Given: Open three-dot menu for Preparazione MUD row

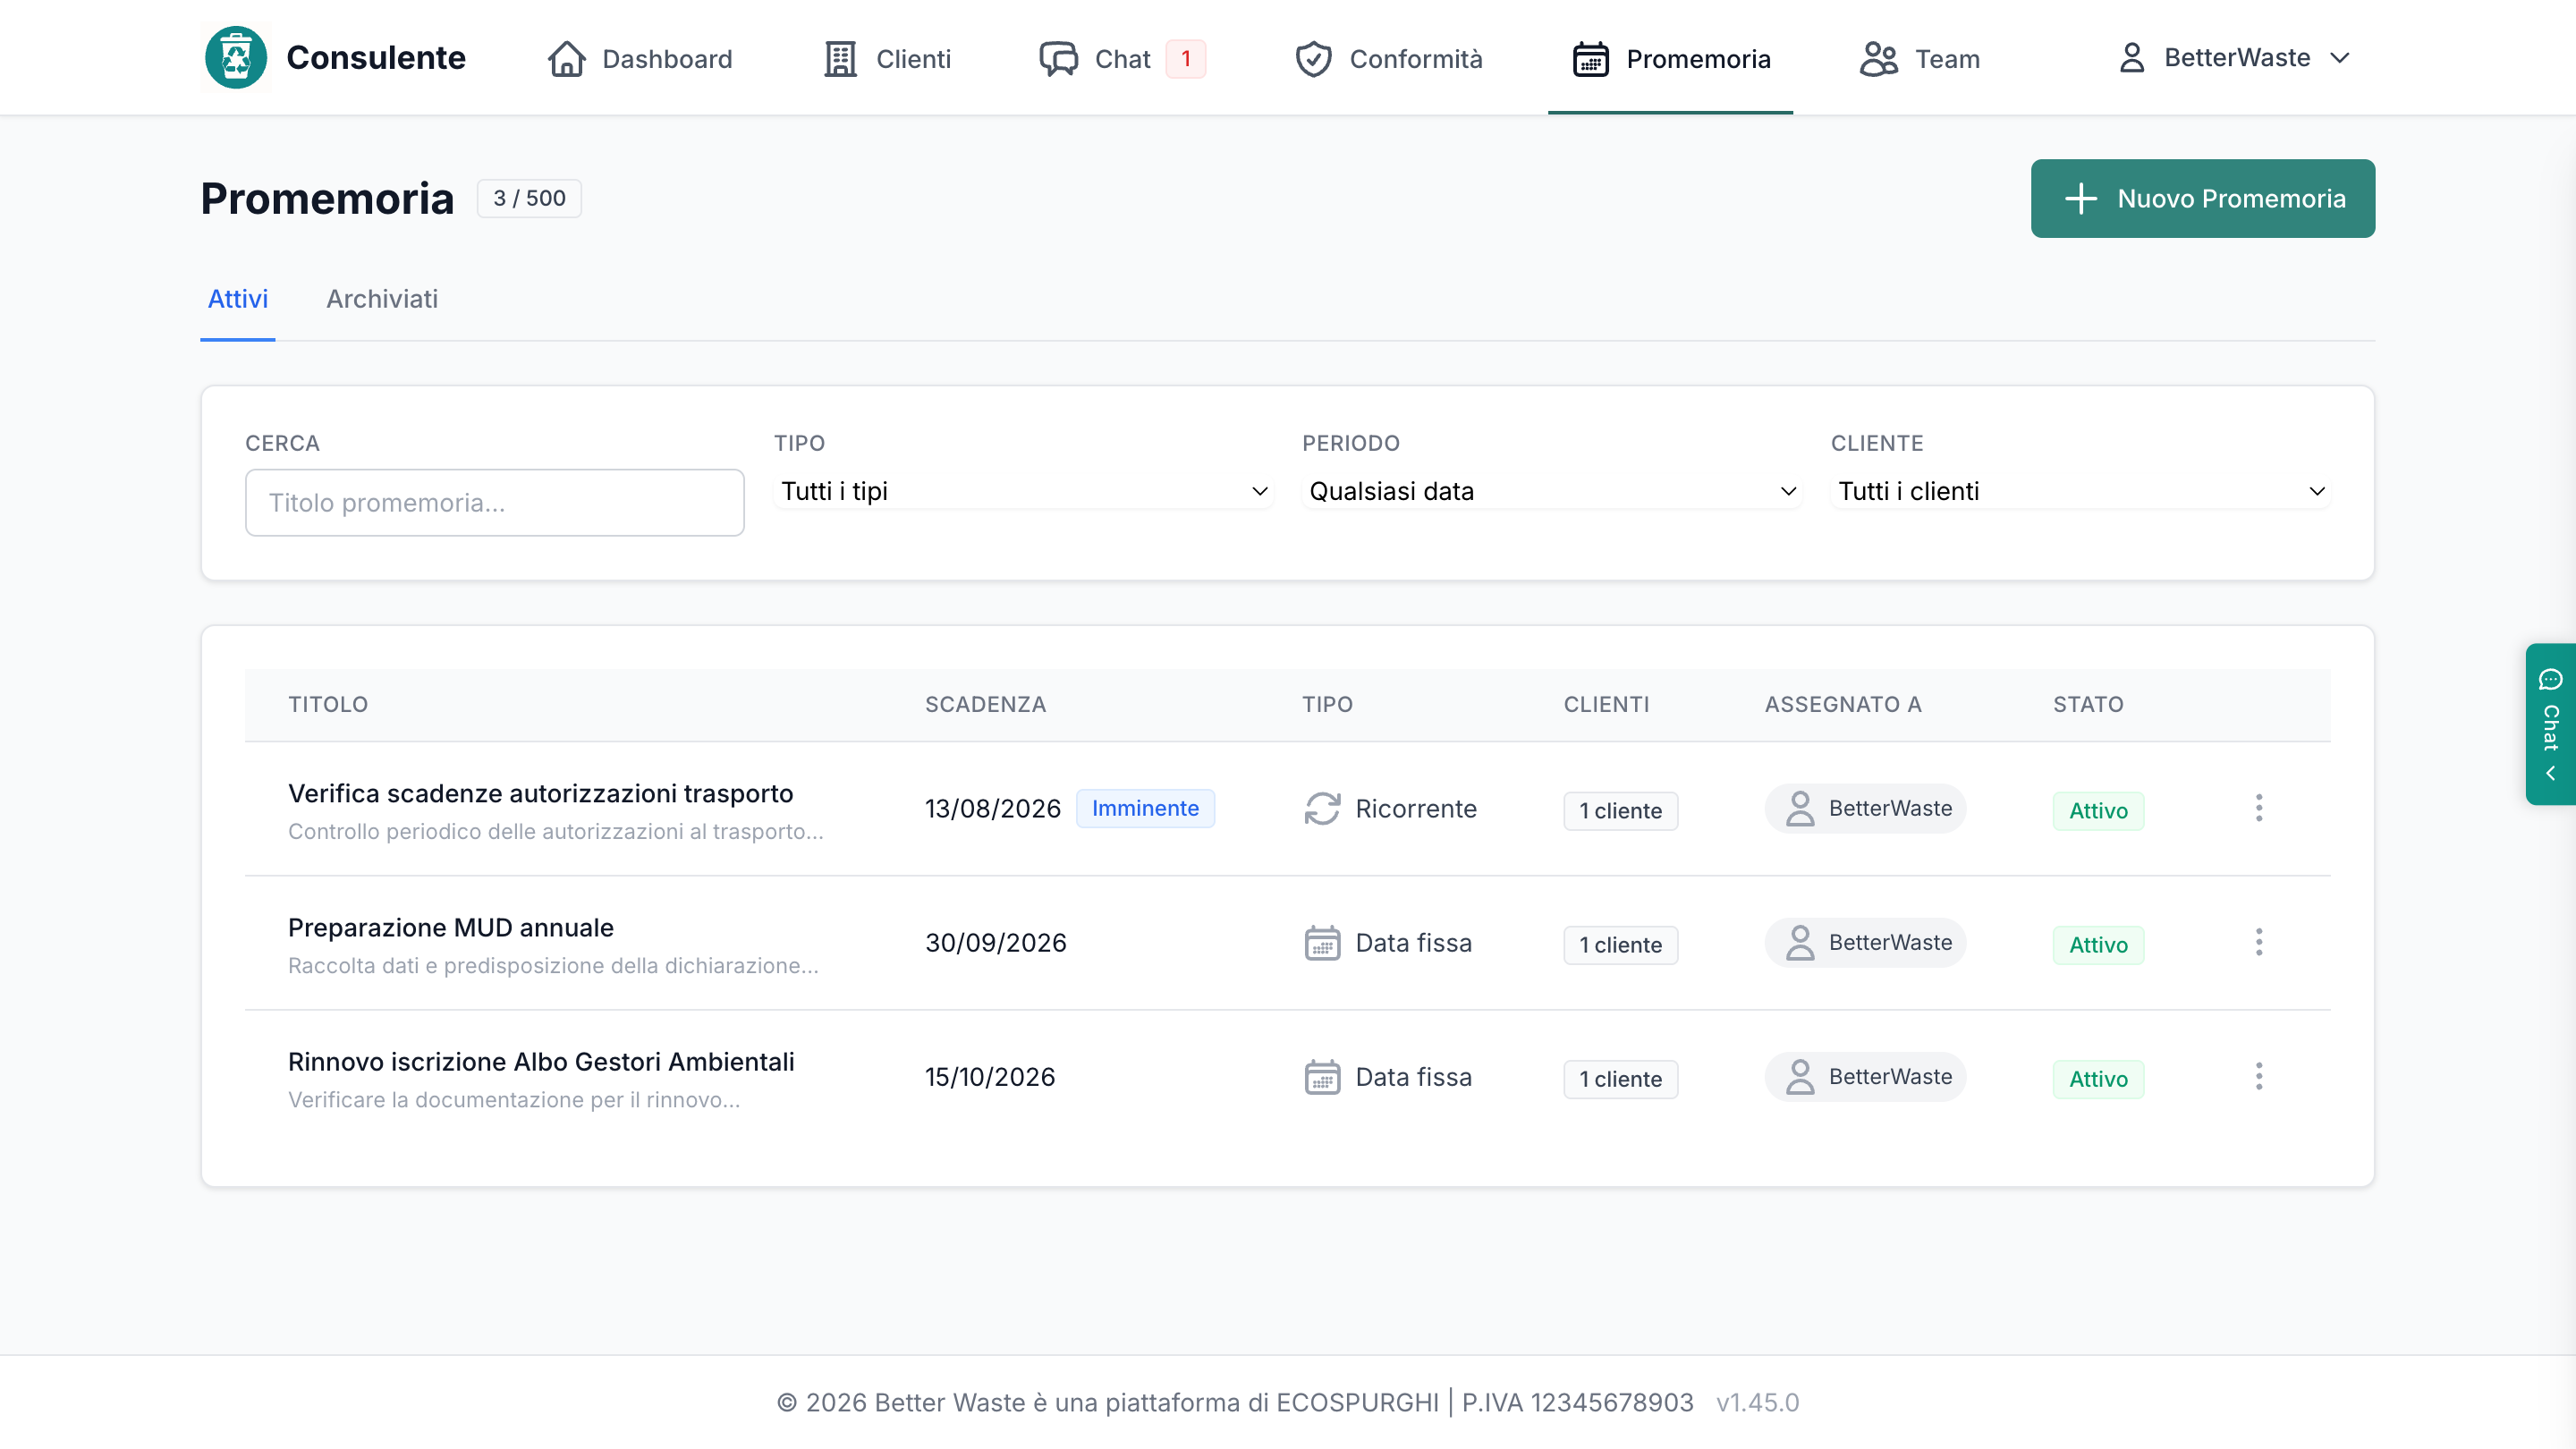Looking at the screenshot, I should click(2258, 942).
